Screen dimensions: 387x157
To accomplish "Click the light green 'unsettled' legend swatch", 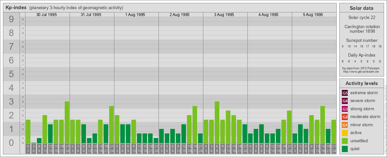I will coord(345,141).
